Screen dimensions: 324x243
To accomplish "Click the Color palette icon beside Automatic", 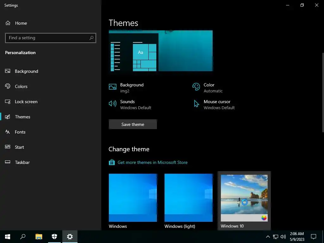I will pyautogui.click(x=196, y=87).
